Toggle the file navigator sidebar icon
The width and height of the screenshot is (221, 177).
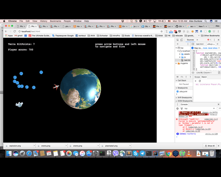click(x=193, y=44)
